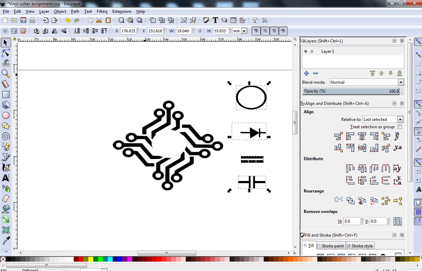Click the Cut scissors icon
The width and height of the screenshot is (422, 271).
click(99, 20)
